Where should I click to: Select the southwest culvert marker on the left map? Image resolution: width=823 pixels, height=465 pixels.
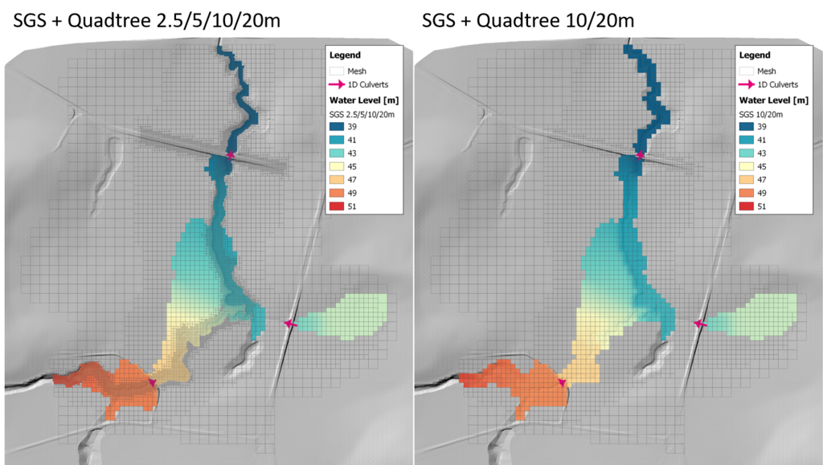[152, 383]
